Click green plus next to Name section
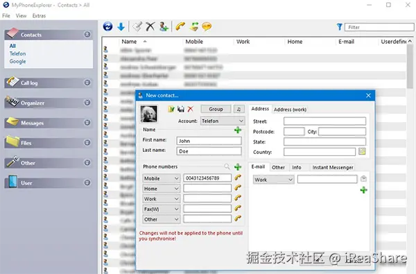 pos(238,130)
